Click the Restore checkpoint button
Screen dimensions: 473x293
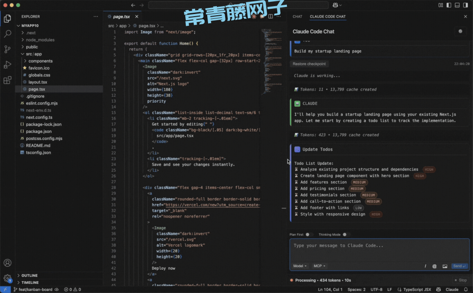click(x=309, y=64)
